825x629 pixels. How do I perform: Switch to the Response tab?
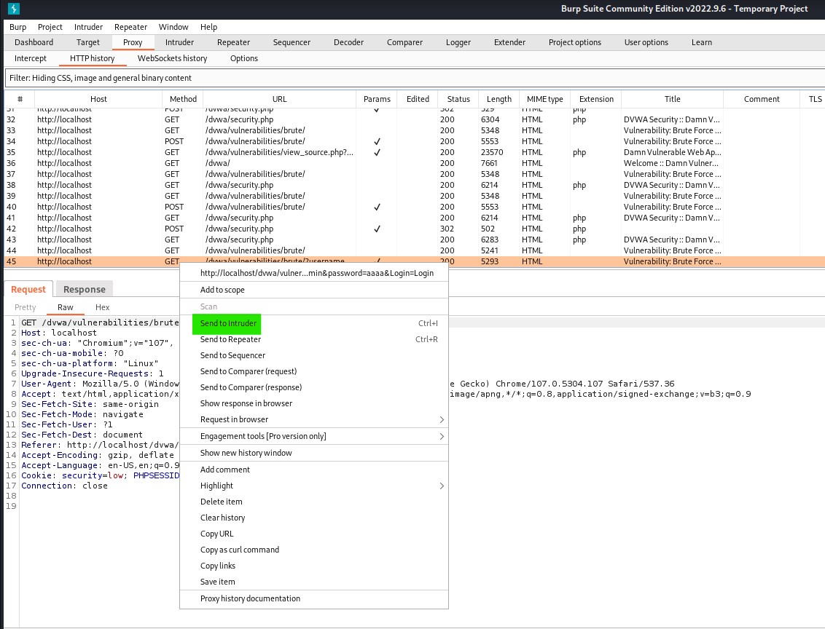tap(85, 289)
